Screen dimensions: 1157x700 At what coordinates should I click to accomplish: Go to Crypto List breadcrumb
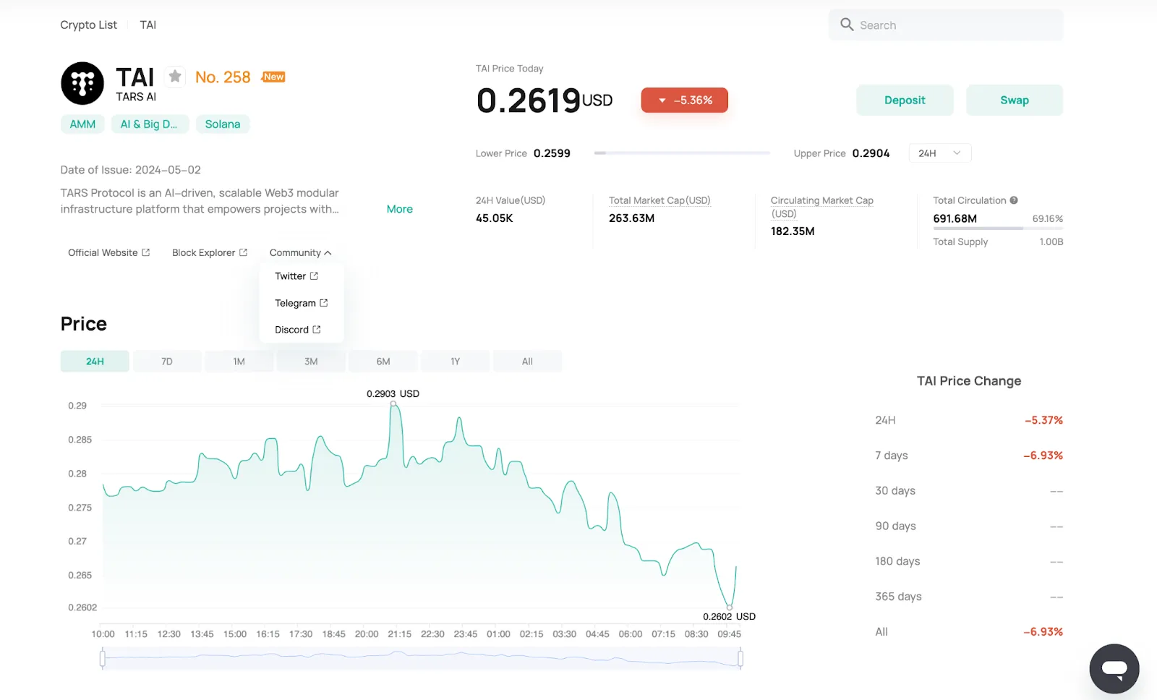pos(88,25)
